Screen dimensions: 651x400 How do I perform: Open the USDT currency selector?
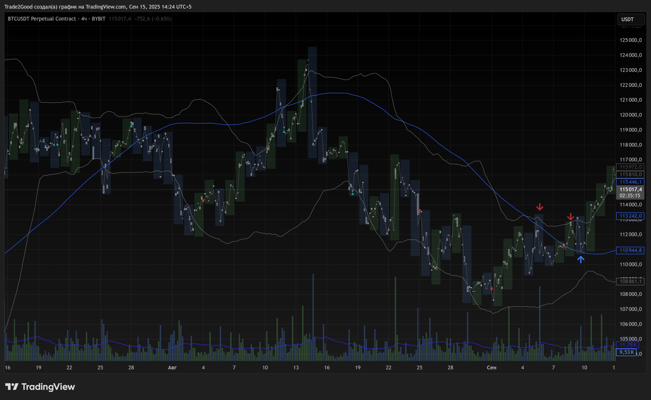tap(631, 19)
